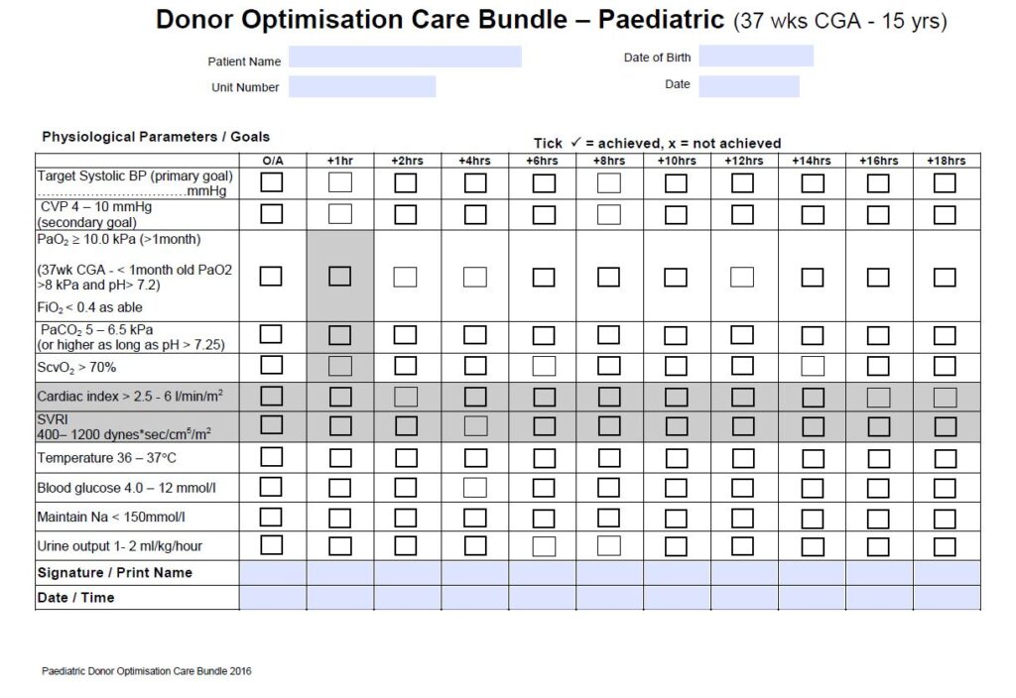Click the Unit Number input field
Image resolution: width=1016 pixels, height=698 pixels.
[x=362, y=86]
